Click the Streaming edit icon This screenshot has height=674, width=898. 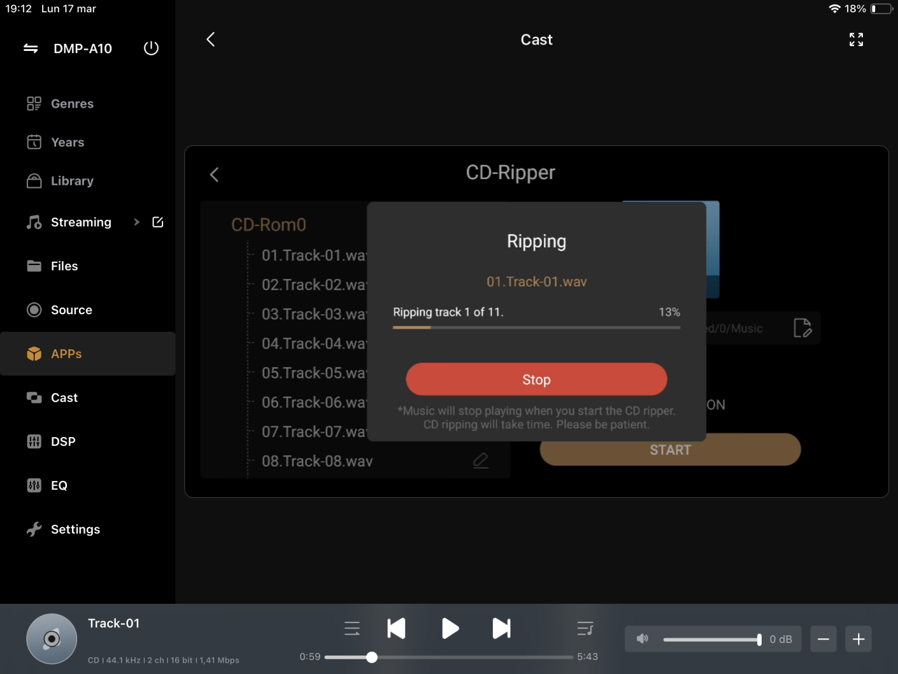click(158, 222)
